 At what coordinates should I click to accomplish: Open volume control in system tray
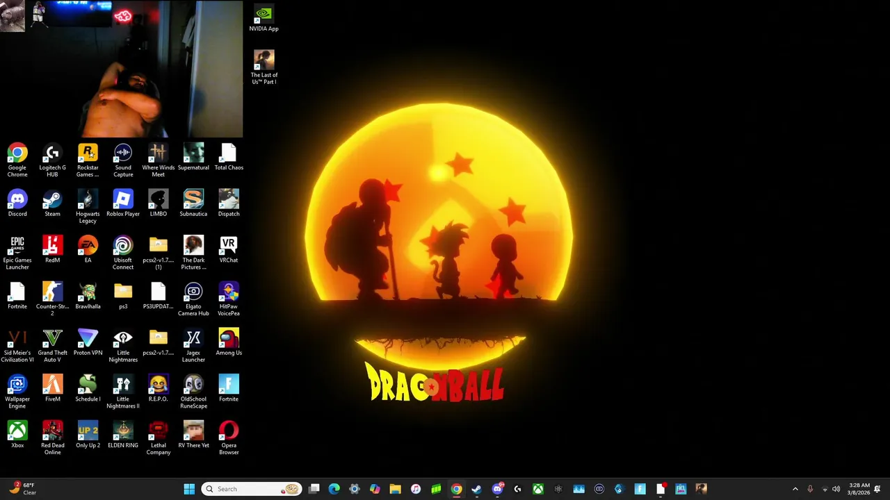pos(836,489)
